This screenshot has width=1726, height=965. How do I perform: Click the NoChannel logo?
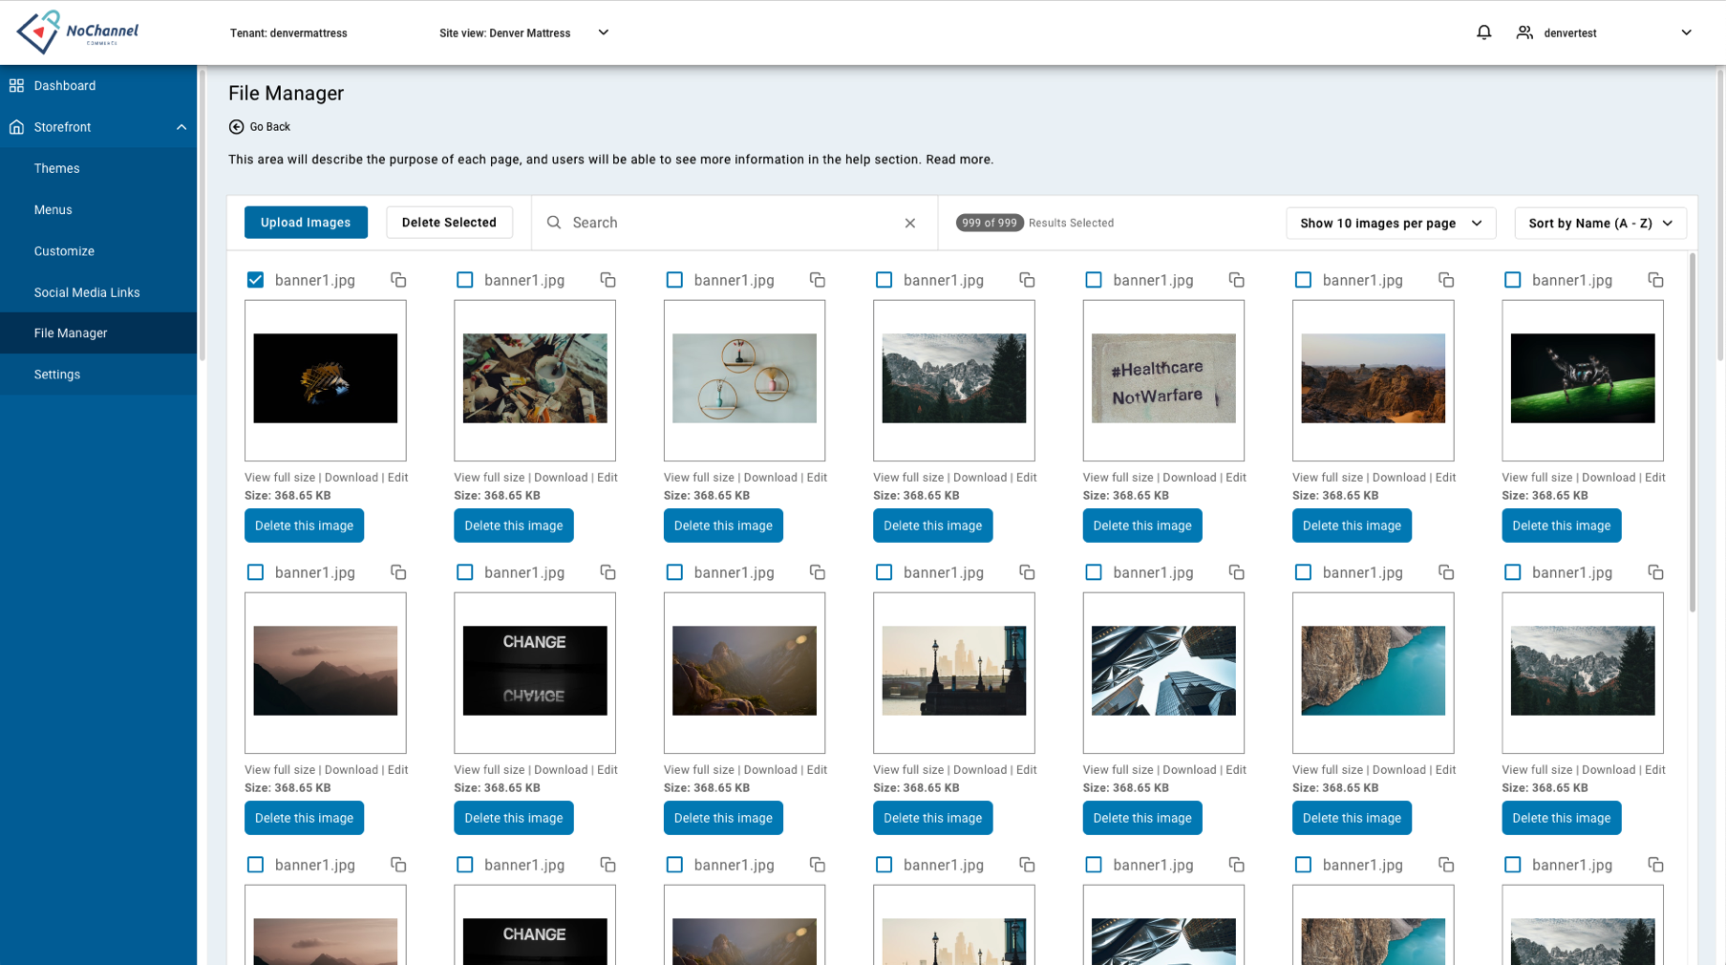tap(77, 32)
